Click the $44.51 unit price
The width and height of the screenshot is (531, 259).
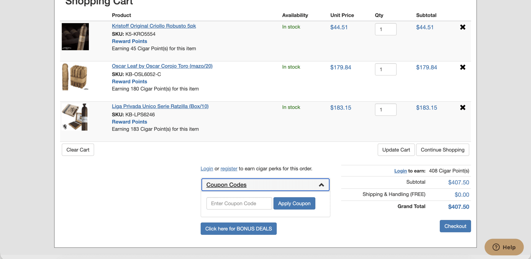point(339,27)
